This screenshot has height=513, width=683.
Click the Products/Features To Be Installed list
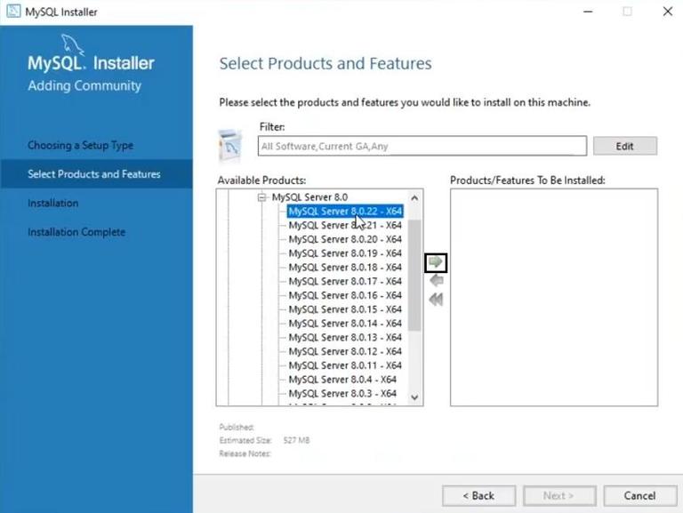tap(554, 297)
